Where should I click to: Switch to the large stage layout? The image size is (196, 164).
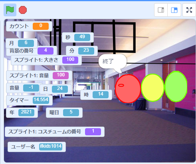(x=174, y=10)
